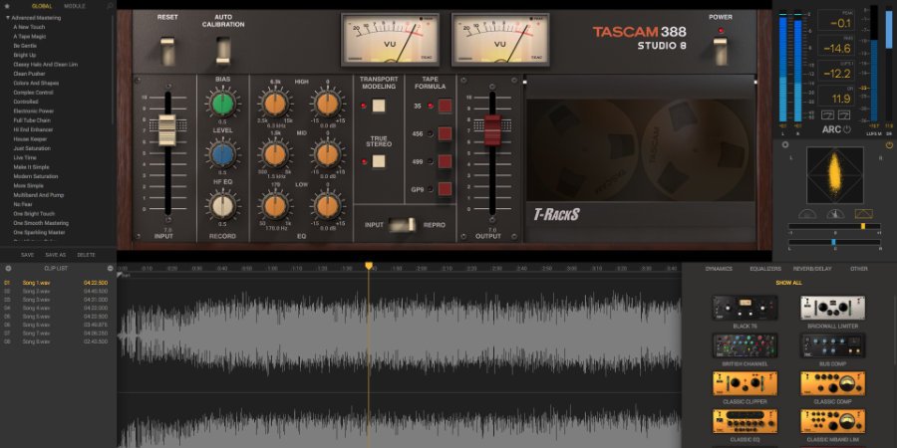Screen dimensions: 897x448
Task: Click the ARC power icon
Action: click(x=846, y=129)
